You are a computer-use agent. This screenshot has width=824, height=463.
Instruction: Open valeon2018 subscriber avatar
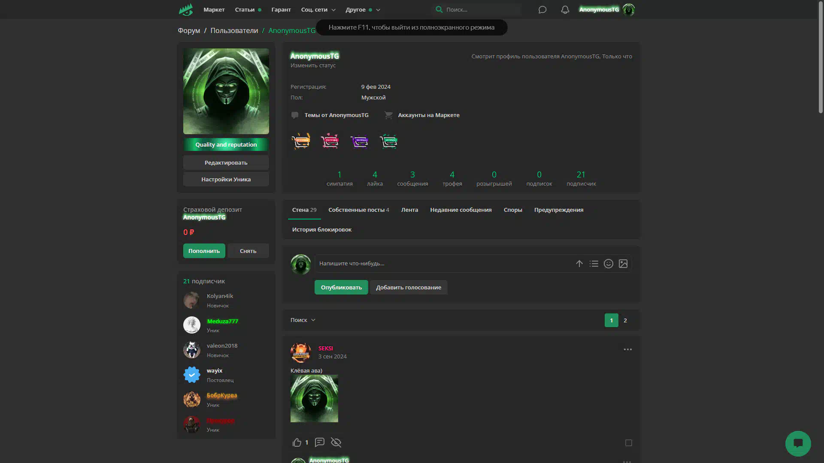[x=192, y=350]
